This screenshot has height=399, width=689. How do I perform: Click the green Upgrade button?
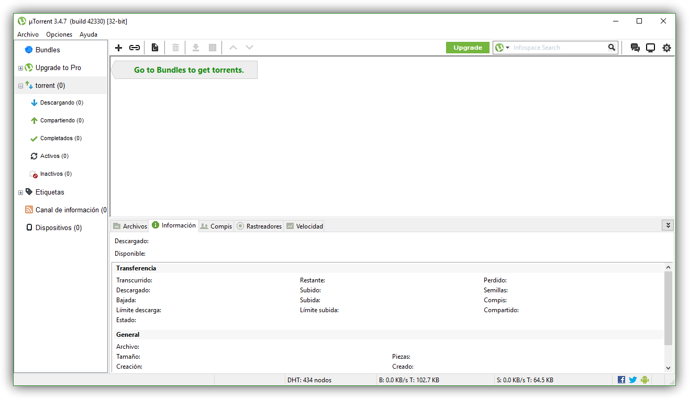[468, 48]
